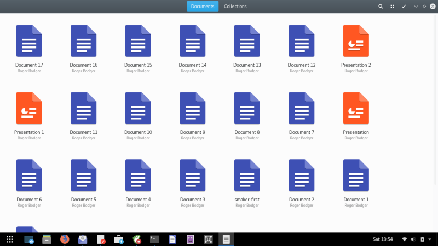Open the orange Presentation 2 icon

(x=356, y=40)
